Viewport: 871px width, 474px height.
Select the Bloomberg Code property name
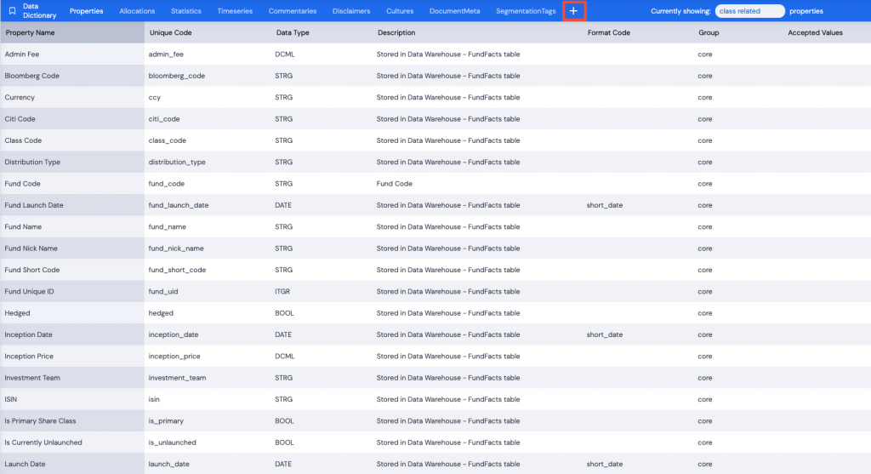[31, 76]
